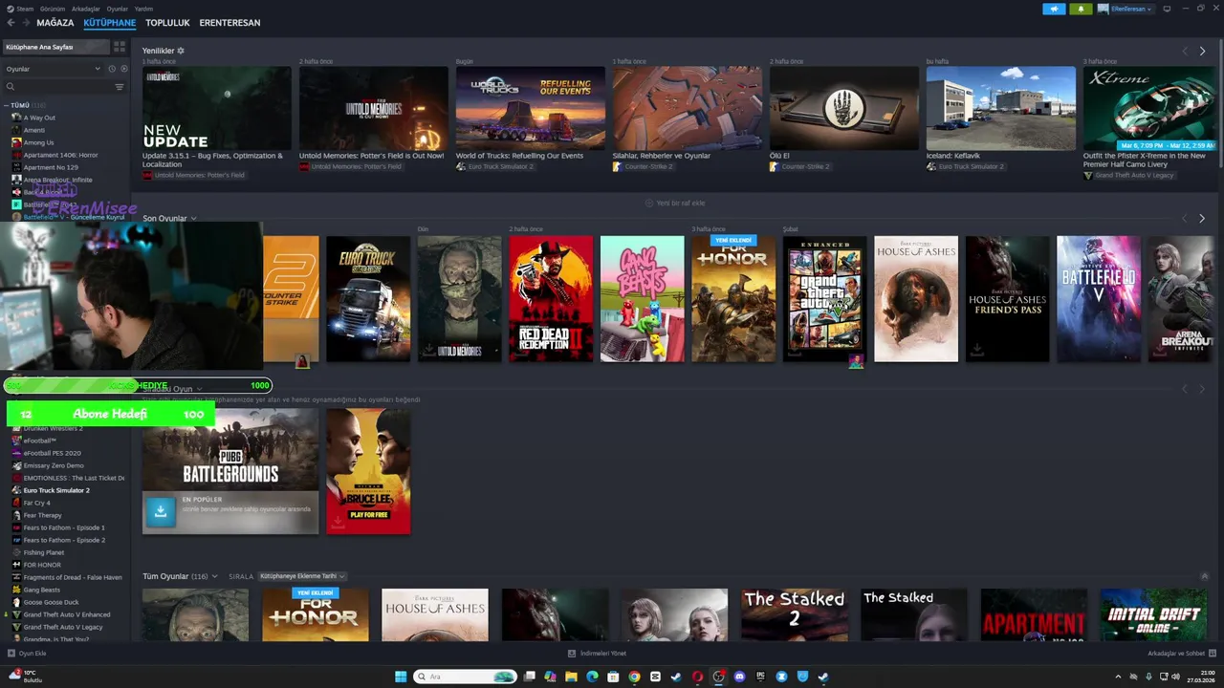The image size is (1224, 688).
Task: Open the announcements megaphone button
Action: (x=1055, y=9)
